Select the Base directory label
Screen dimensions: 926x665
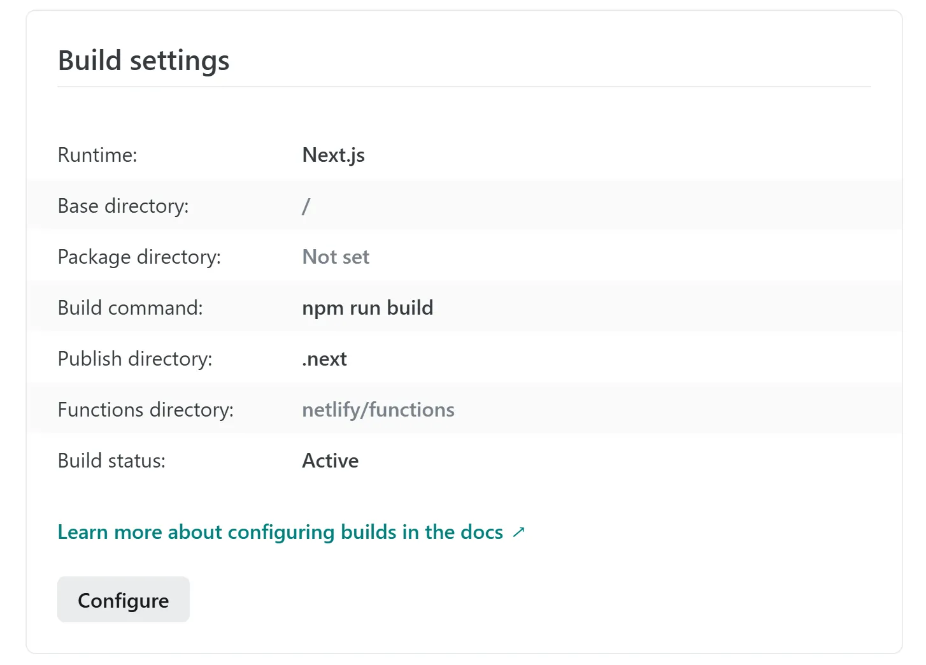click(x=123, y=205)
